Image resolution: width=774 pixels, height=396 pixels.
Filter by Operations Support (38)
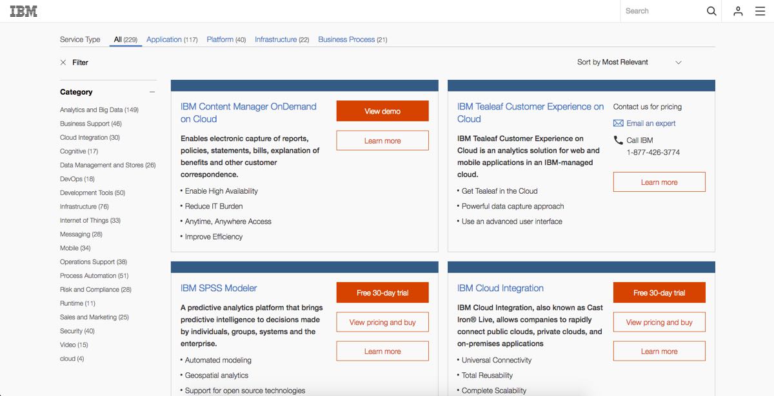pos(94,262)
